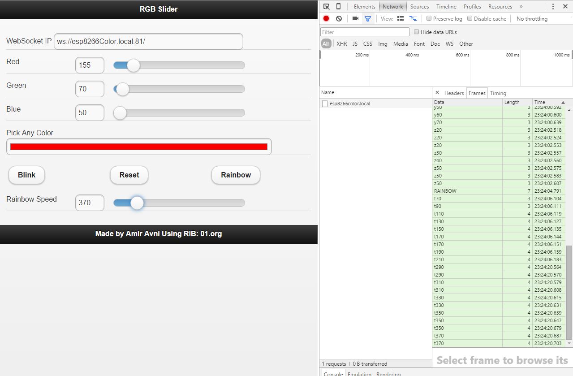Start screencast capture icon
This screenshot has width=573, height=376.
click(x=355, y=18)
